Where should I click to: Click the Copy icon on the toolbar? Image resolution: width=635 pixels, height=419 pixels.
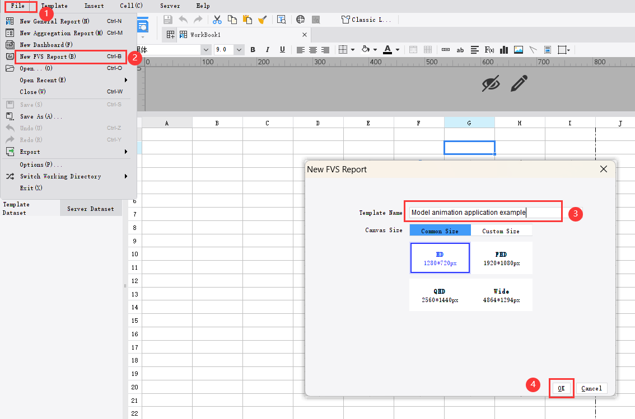tap(232, 20)
